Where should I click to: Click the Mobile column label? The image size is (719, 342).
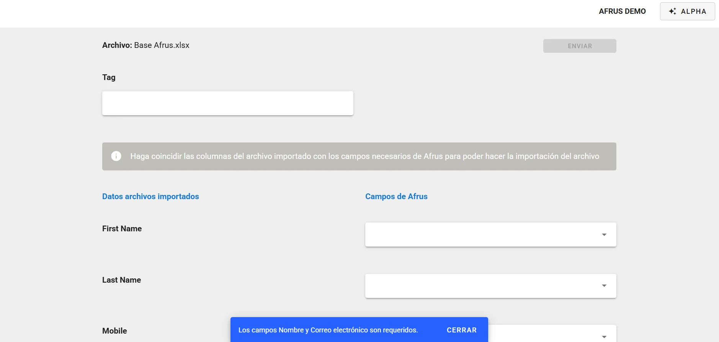coord(114,331)
